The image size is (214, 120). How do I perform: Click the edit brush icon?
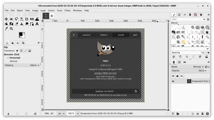[174, 57]
